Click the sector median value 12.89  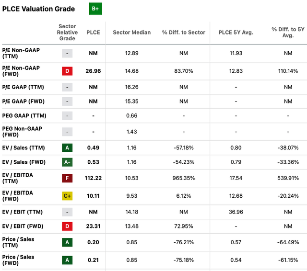coord(132,53)
